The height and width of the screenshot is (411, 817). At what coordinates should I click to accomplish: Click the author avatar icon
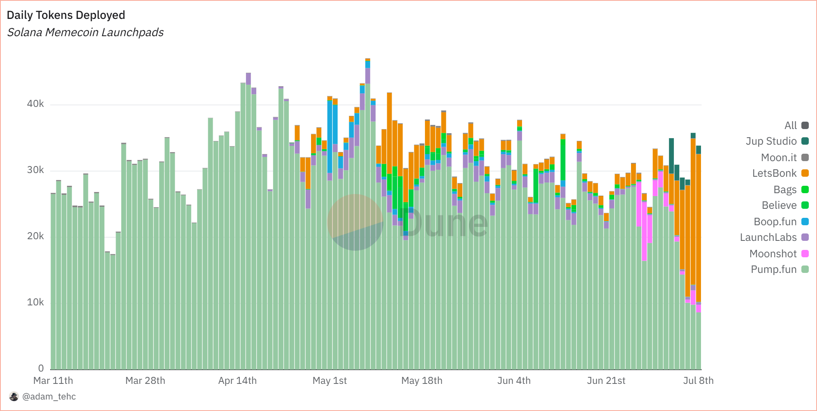click(14, 397)
